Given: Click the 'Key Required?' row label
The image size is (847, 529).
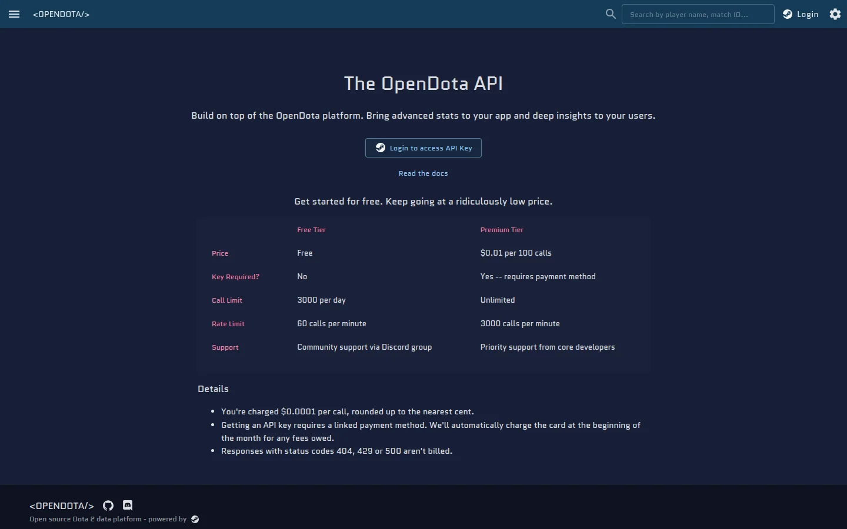Looking at the screenshot, I should pos(235,277).
